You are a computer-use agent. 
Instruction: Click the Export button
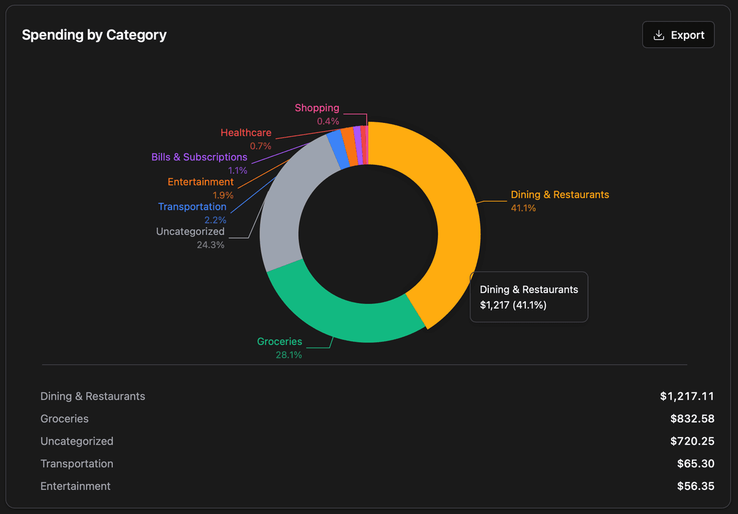click(x=678, y=34)
